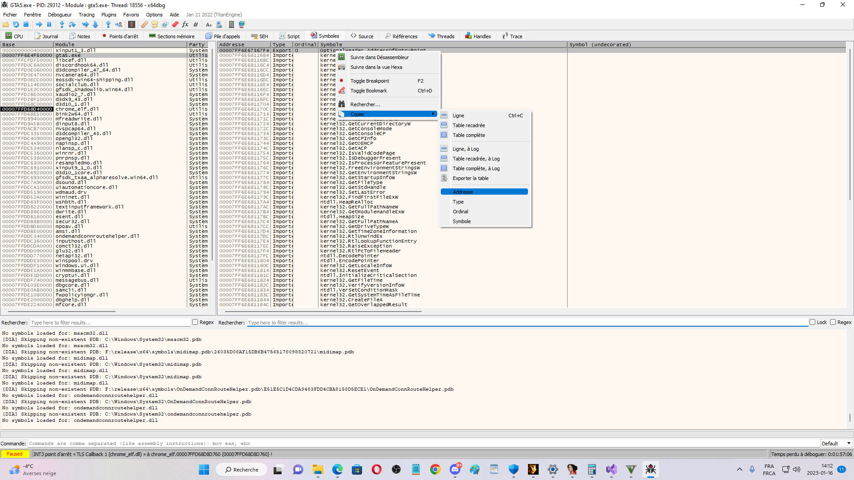Restart the debuggee with the restart icon
The height and width of the screenshot is (480, 854).
tap(16, 24)
